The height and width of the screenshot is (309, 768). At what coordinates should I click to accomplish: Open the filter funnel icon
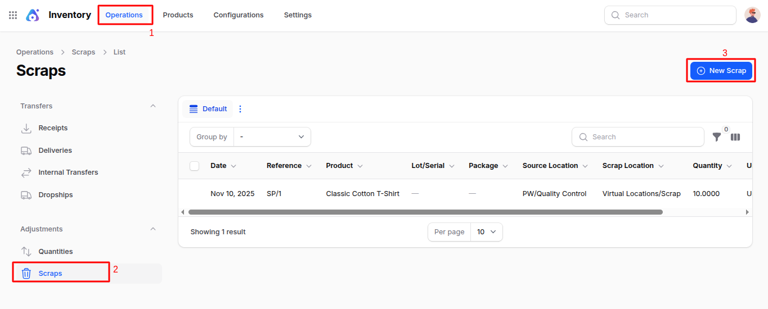click(x=716, y=137)
